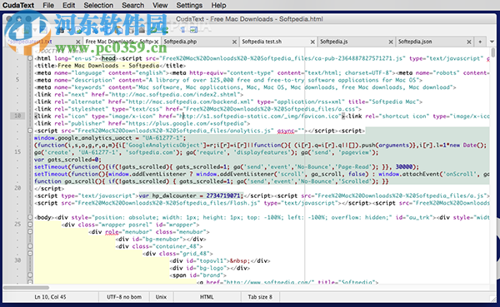Image resolution: width=500 pixels, height=307 pixels.
Task: Collapse the wrapper div fold on line 25
Action: coord(30,225)
